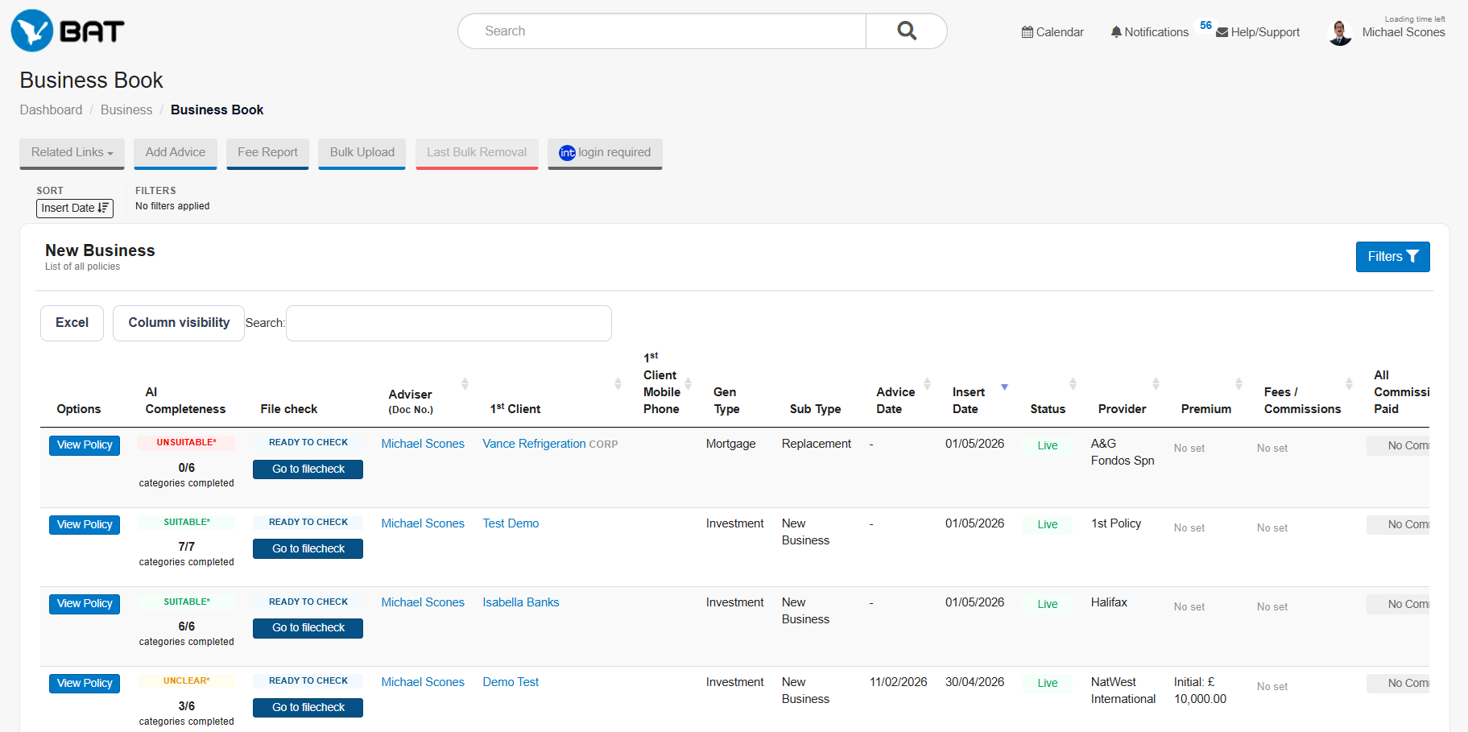
Task: Click READY TO CHECK label in Demo Test row
Action: (308, 681)
